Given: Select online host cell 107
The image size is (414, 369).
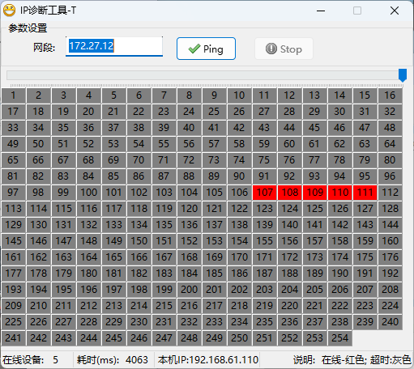Looking at the screenshot, I should click(264, 193).
